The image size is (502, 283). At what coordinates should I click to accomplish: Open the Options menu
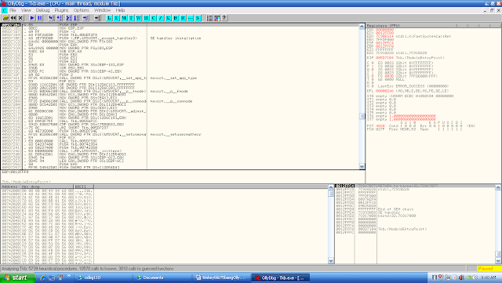(82, 10)
